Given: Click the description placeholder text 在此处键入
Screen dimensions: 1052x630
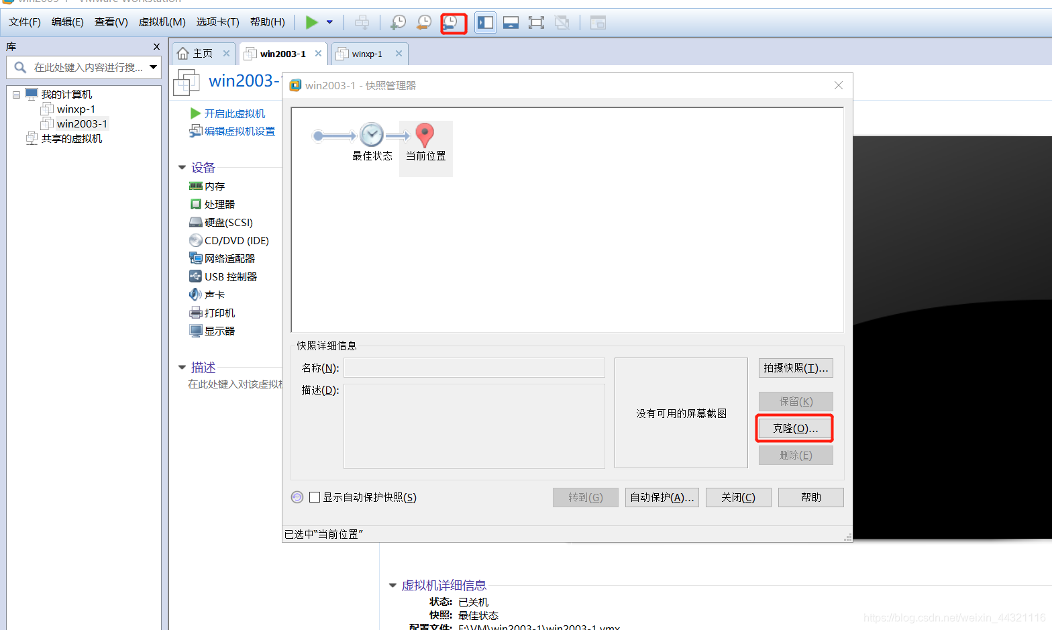Looking at the screenshot, I should [235, 384].
